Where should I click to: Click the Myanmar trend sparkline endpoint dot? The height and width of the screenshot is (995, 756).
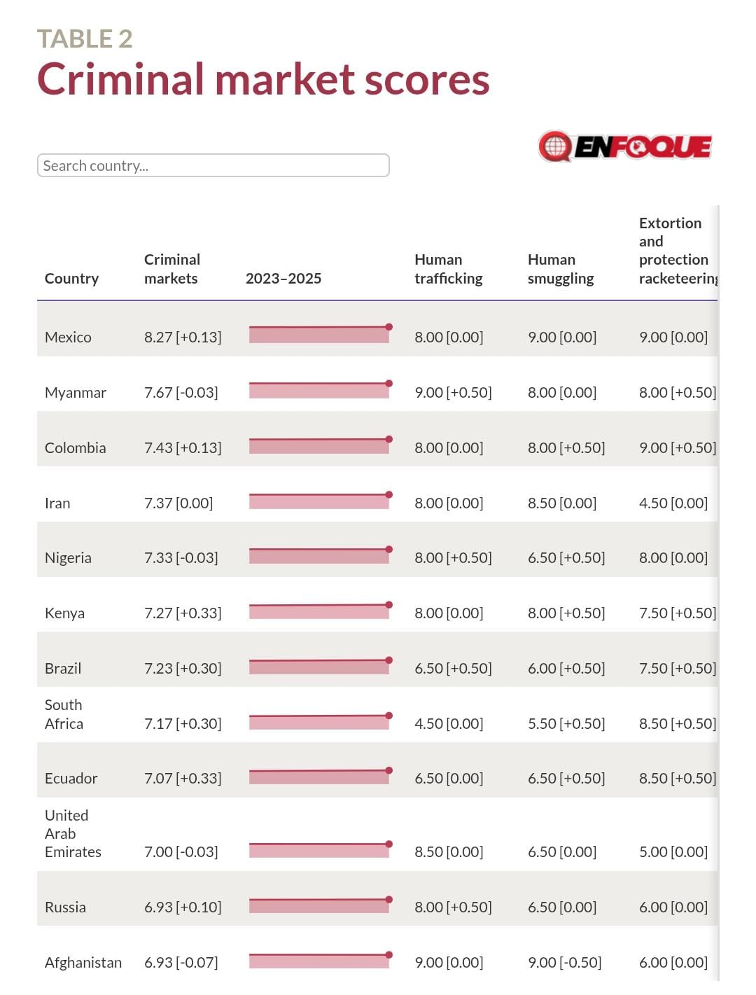click(x=389, y=384)
